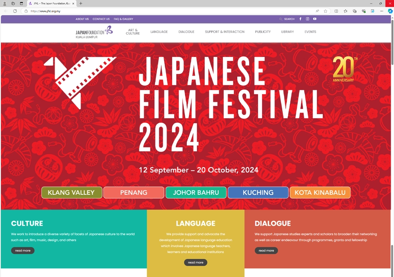Image resolution: width=394 pixels, height=277 pixels.
Task: Select the Kuching button
Action: (x=258, y=193)
